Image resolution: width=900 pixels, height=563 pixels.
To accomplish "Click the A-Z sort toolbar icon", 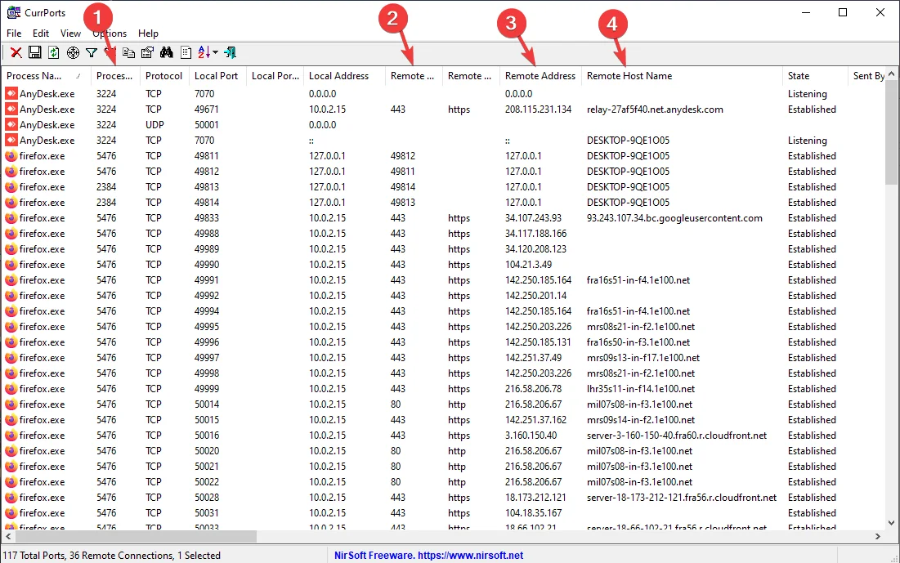I will pyautogui.click(x=204, y=53).
